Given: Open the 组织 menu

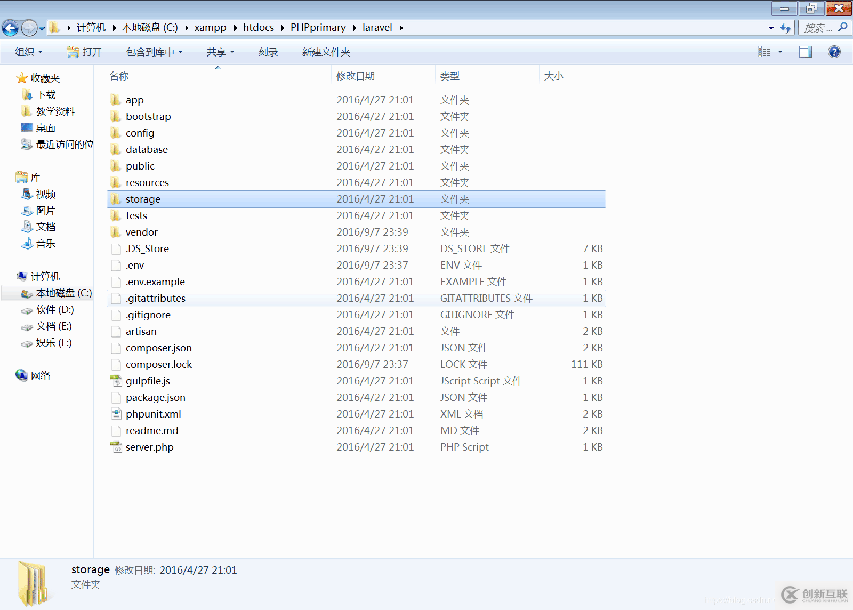Looking at the screenshot, I should [x=28, y=52].
